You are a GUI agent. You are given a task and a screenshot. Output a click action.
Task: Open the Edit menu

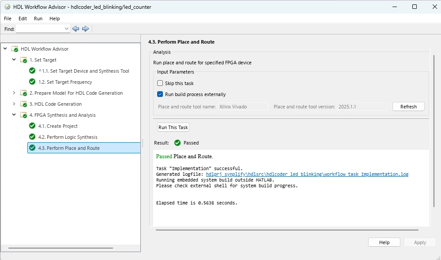(x=23, y=19)
